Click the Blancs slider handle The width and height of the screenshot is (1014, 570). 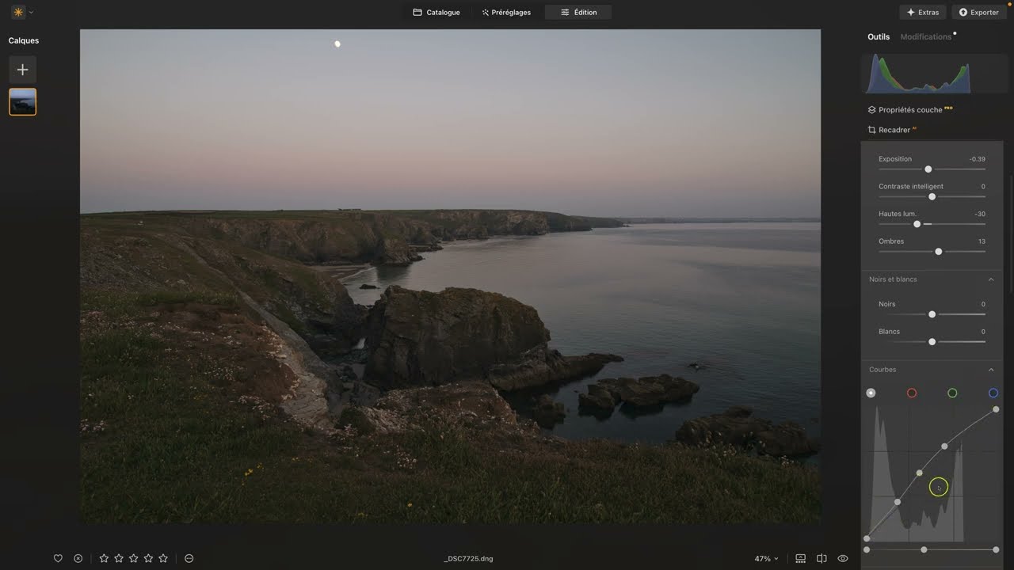click(x=932, y=342)
